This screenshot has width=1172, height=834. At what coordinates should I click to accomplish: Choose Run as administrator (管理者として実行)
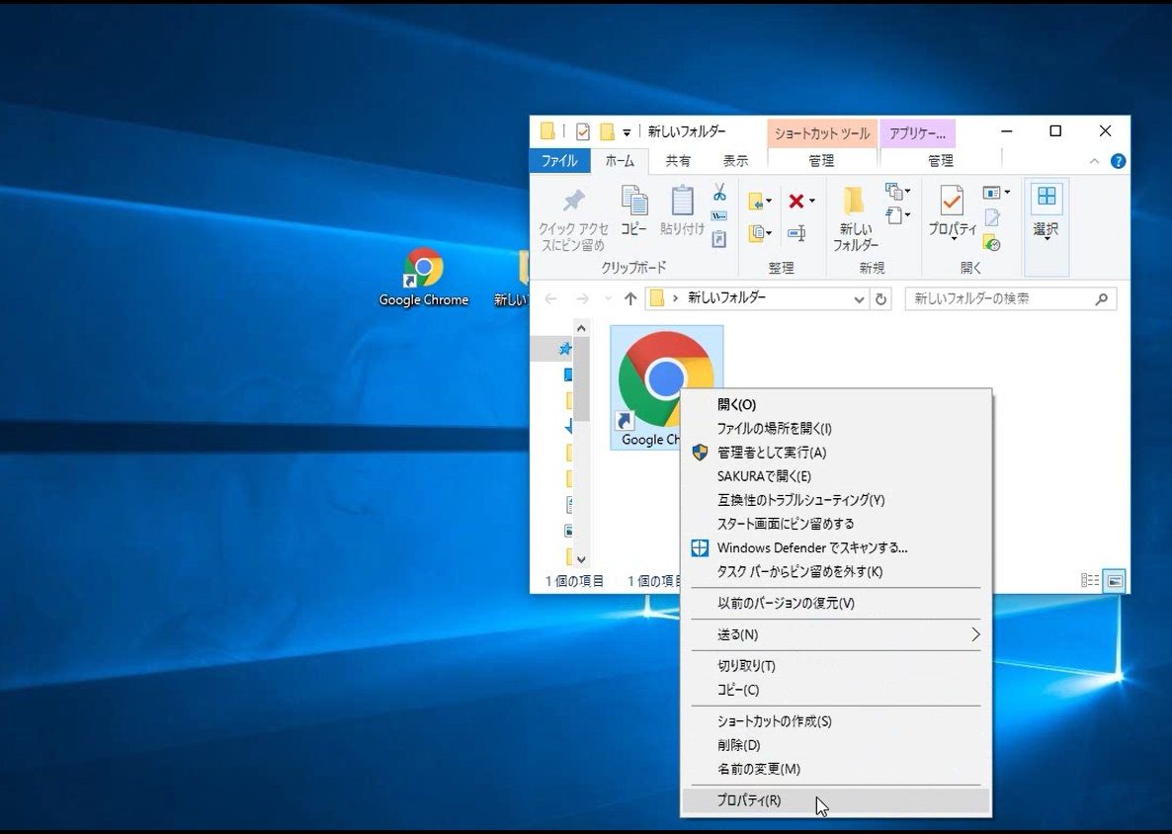pos(837,453)
